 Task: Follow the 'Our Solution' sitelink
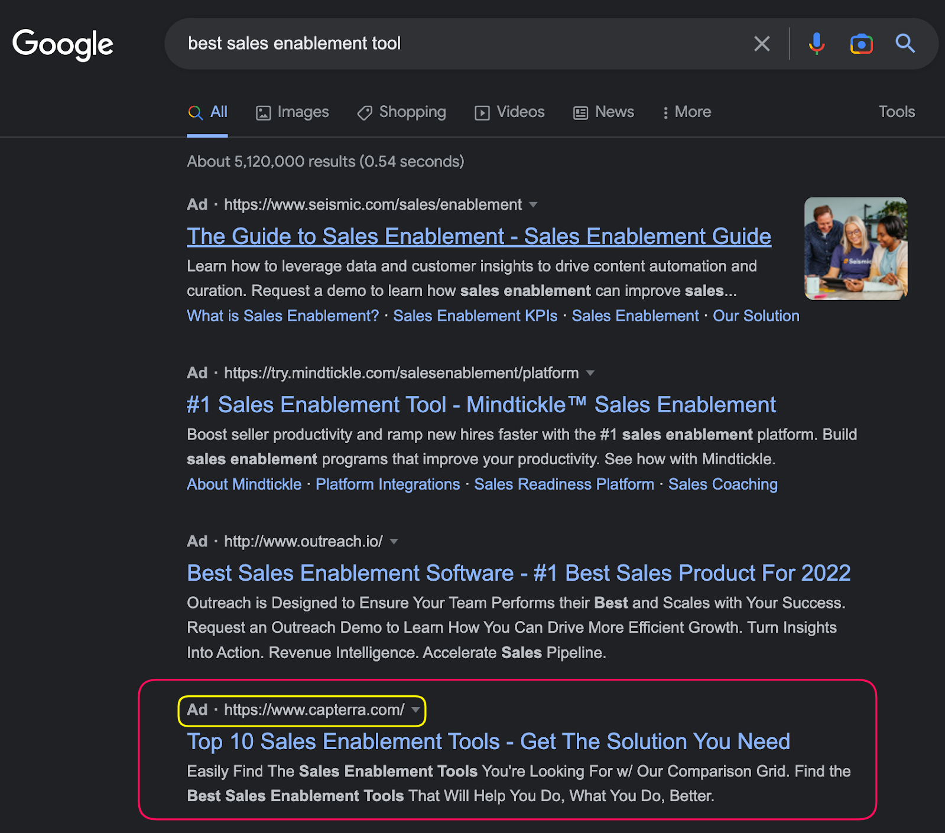coord(756,316)
